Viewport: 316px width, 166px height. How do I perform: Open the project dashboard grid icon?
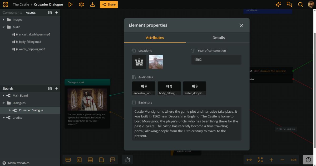(6, 4)
